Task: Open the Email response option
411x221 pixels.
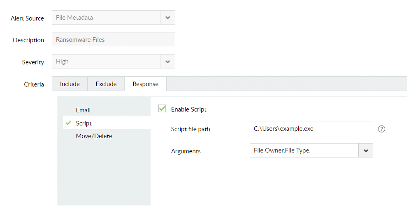Action: 83,110
